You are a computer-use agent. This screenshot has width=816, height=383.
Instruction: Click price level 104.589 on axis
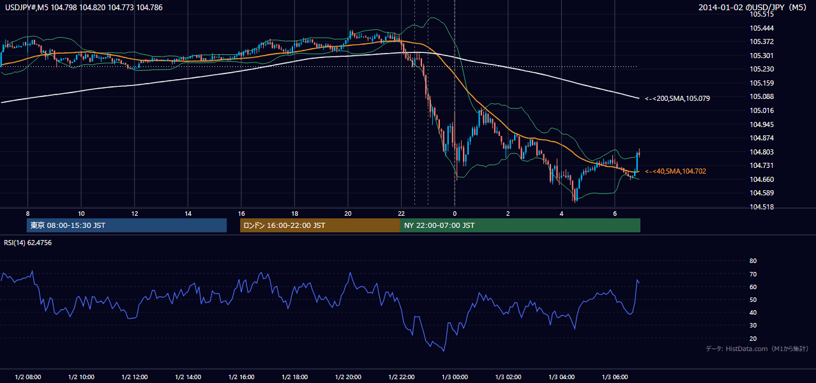click(762, 193)
